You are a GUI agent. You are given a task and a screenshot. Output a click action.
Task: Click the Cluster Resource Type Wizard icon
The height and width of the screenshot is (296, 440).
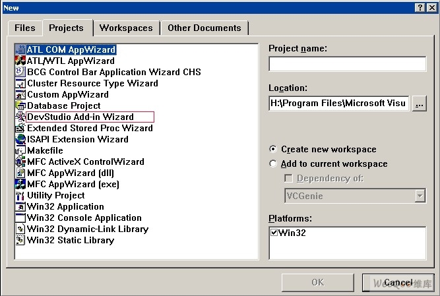click(x=20, y=83)
